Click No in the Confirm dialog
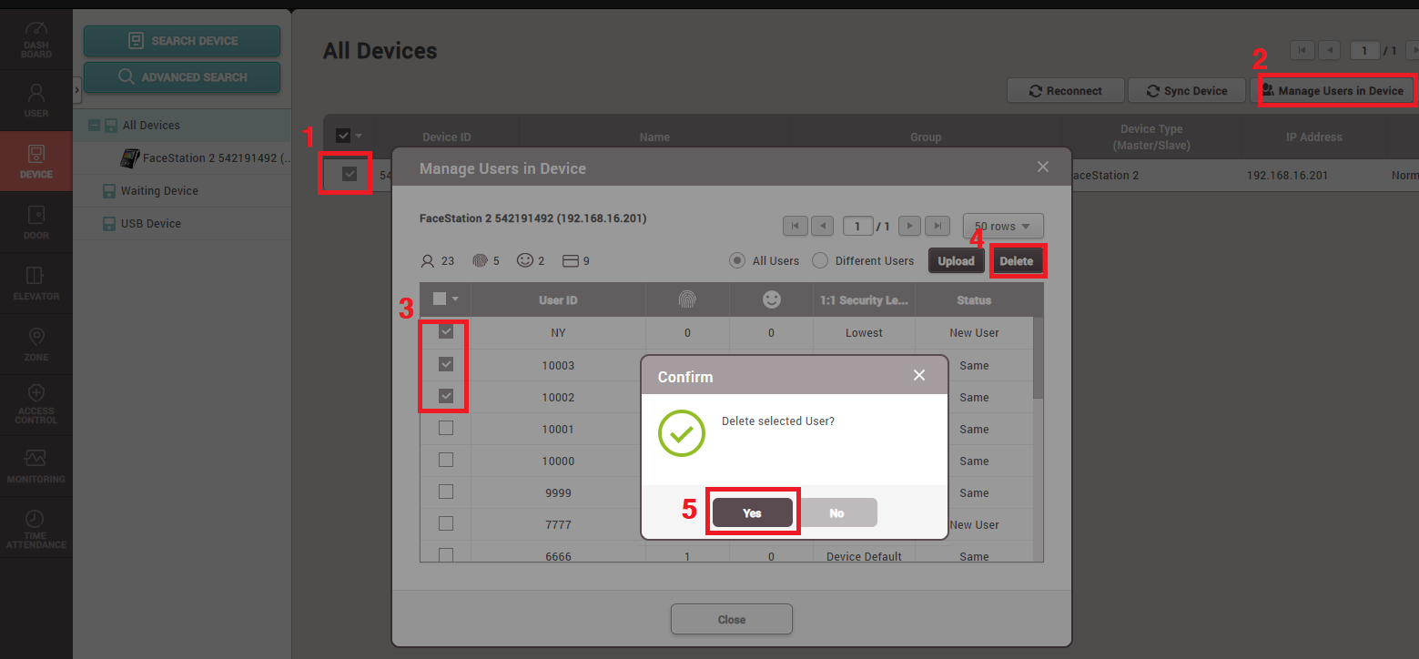The height and width of the screenshot is (659, 1419). pyautogui.click(x=836, y=512)
